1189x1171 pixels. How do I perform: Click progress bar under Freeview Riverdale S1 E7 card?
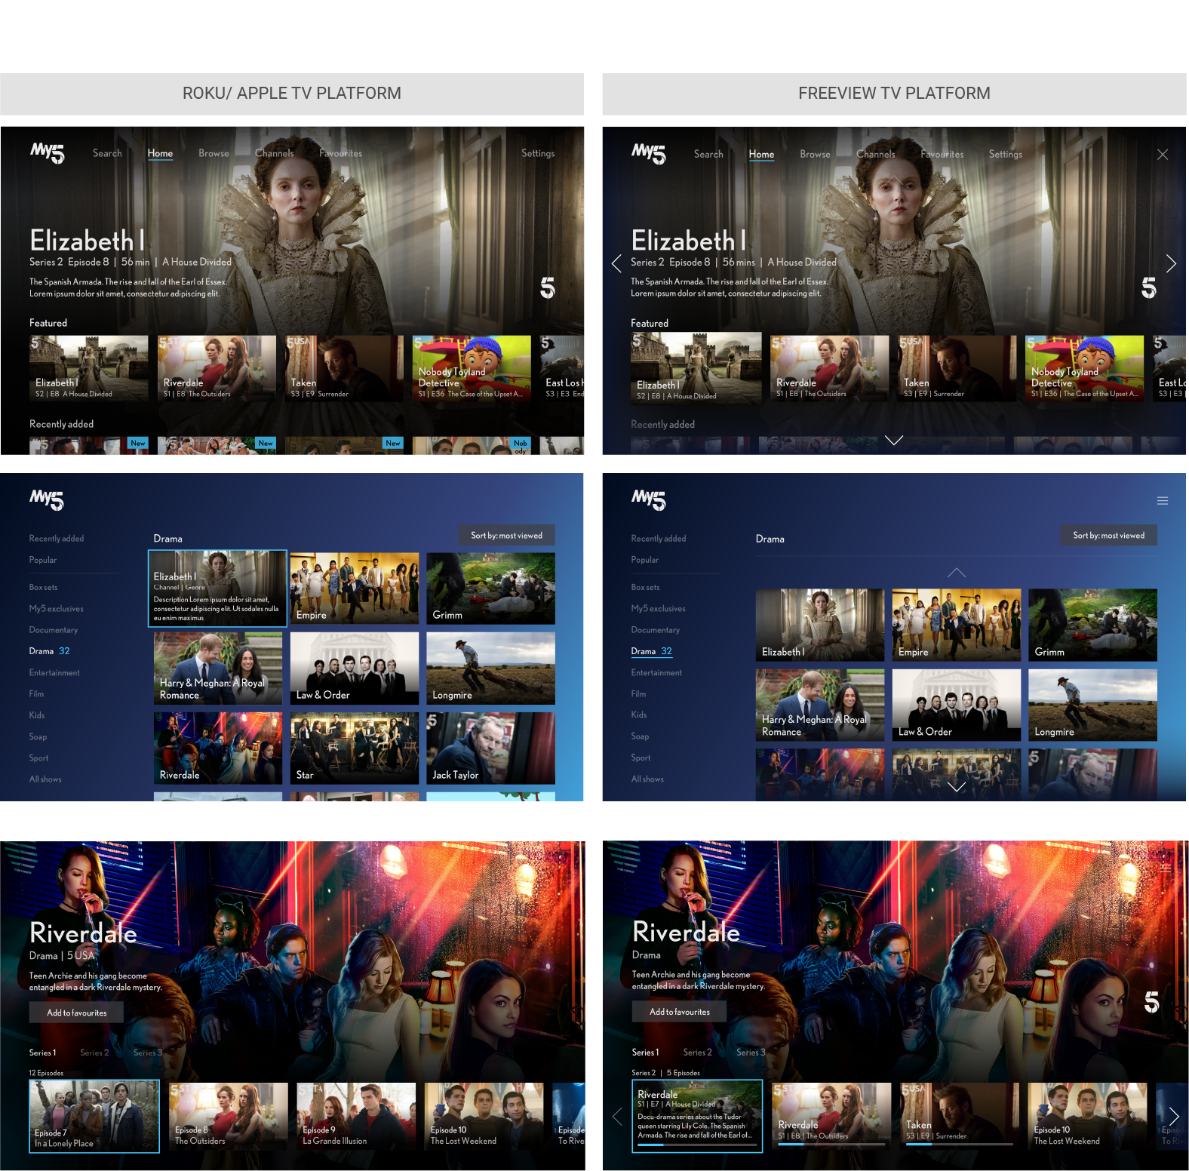point(698,1145)
